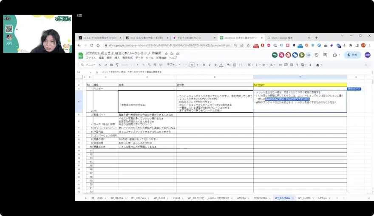Click the move to folder icon
The width and height of the screenshot is (374, 216).
pyautogui.click(x=172, y=54)
